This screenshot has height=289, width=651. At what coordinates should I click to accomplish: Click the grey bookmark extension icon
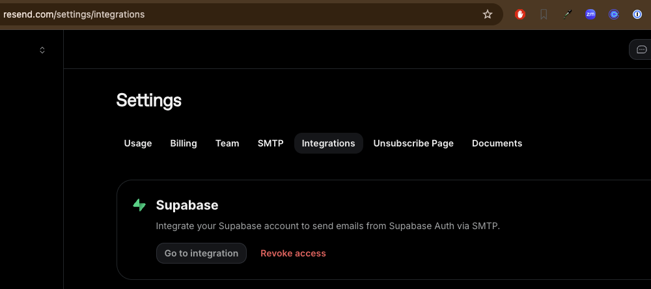point(544,14)
